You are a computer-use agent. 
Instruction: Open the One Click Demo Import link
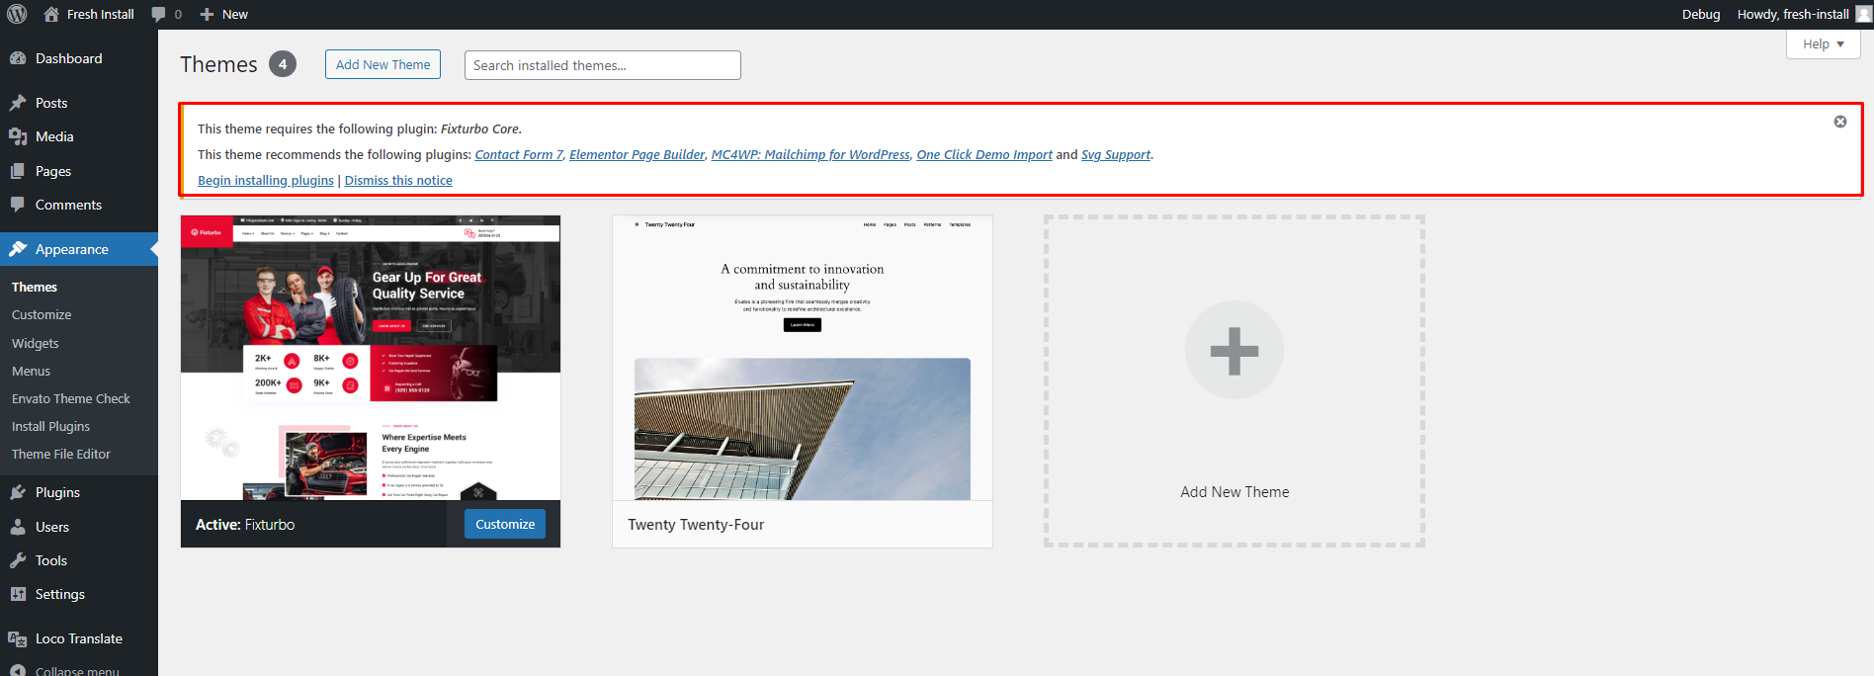[x=984, y=154]
